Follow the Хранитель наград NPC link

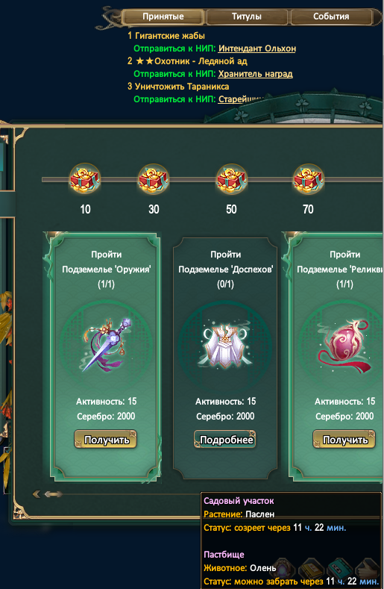255,74
